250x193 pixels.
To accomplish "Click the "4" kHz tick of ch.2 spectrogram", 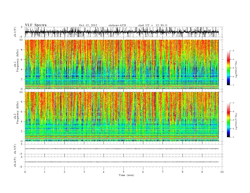I will point(22,122).
